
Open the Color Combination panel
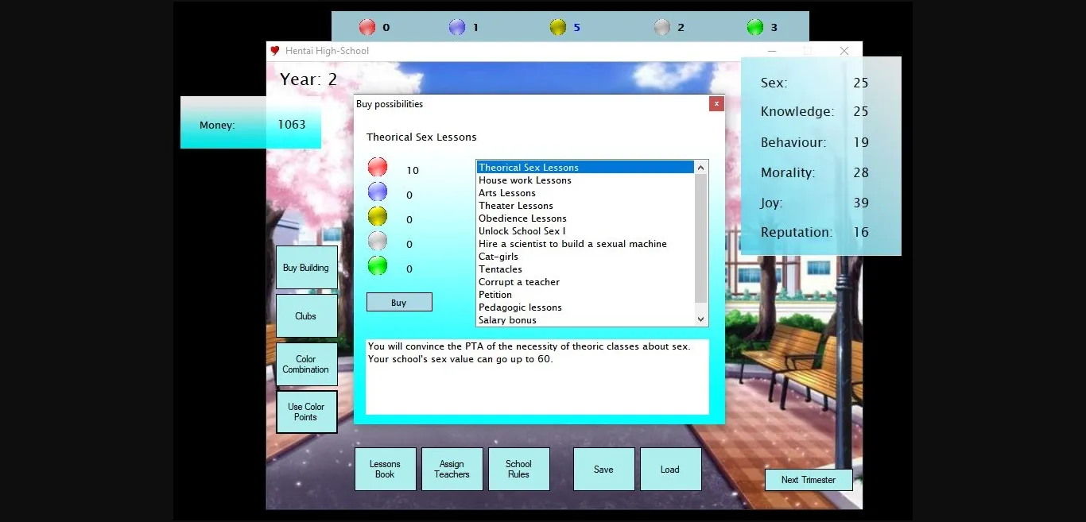[306, 364]
